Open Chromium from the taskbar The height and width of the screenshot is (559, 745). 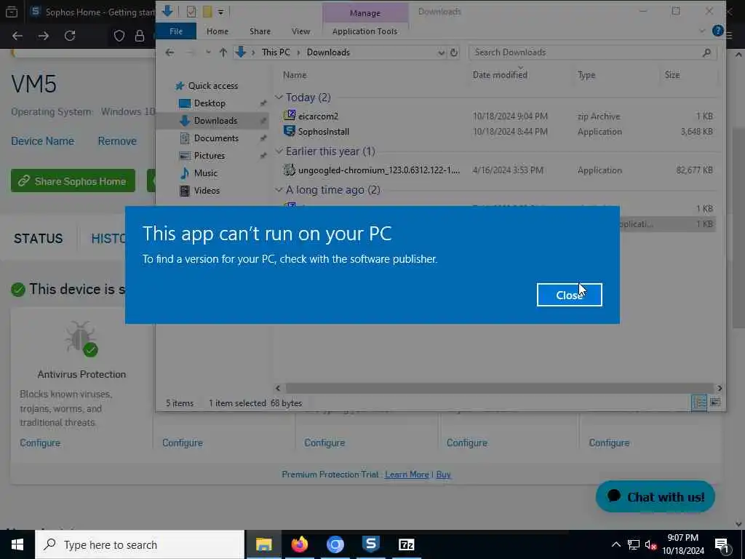[x=335, y=544]
